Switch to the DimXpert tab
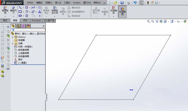This screenshot has height=111, width=188. (x=36, y=20)
